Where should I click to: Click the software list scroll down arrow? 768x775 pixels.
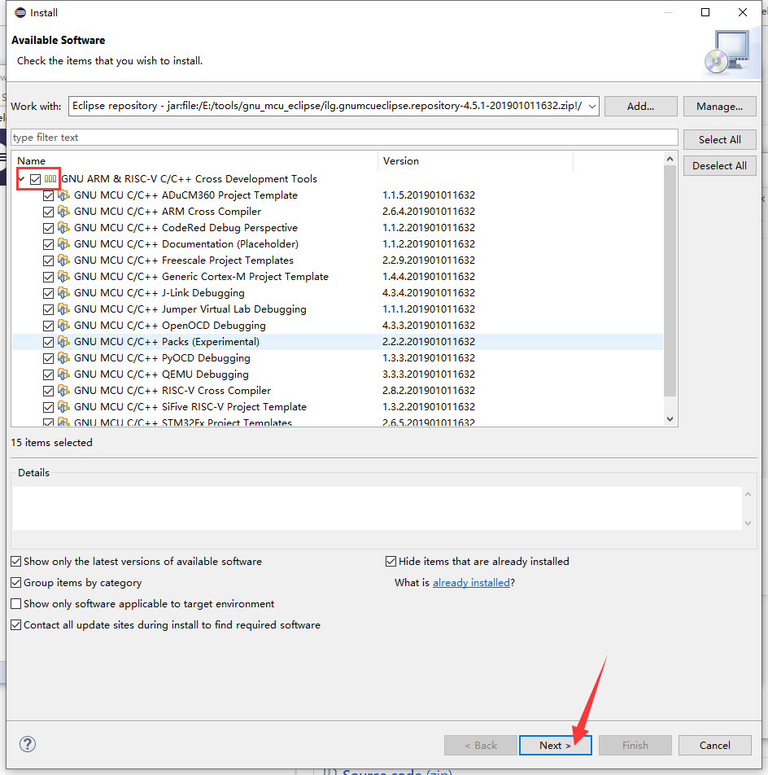tap(670, 419)
